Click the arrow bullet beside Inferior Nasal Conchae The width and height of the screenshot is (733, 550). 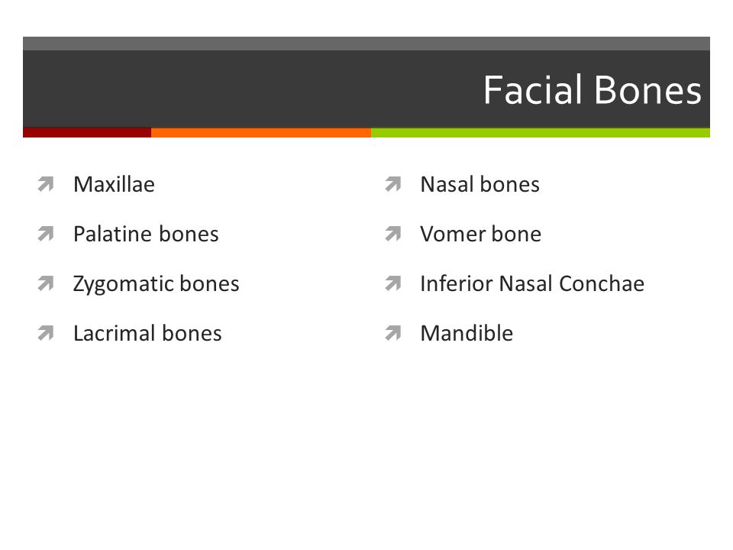(x=393, y=283)
